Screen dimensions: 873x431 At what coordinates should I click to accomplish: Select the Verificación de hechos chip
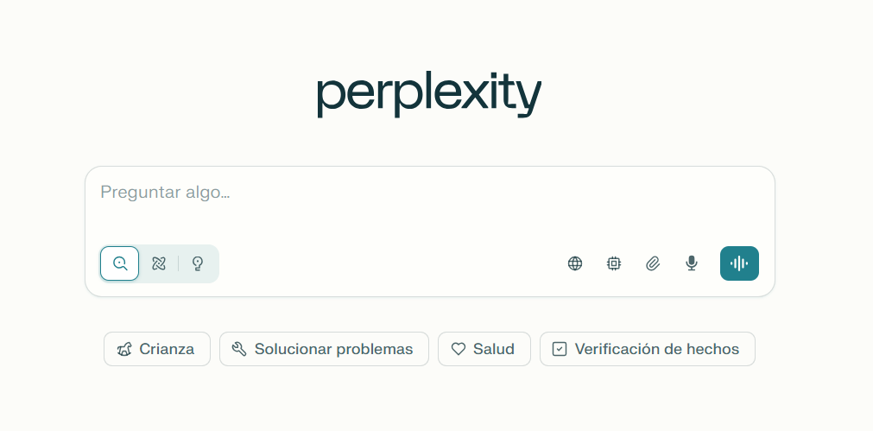coord(648,349)
